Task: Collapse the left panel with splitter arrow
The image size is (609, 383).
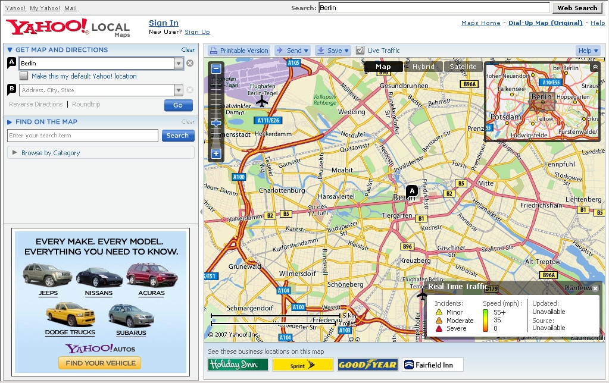Action: tap(201, 212)
